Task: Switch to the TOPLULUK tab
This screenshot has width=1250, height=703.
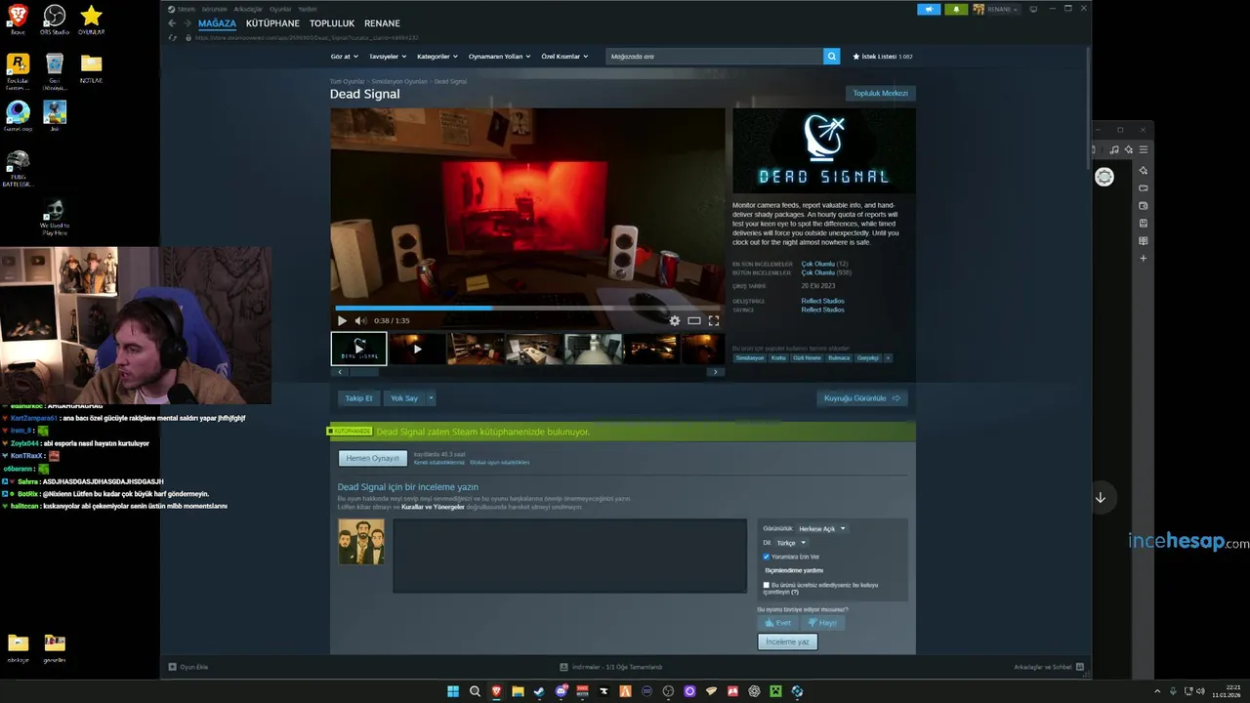Action: point(332,23)
